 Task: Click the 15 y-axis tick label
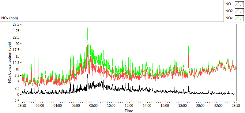pos(17,56)
